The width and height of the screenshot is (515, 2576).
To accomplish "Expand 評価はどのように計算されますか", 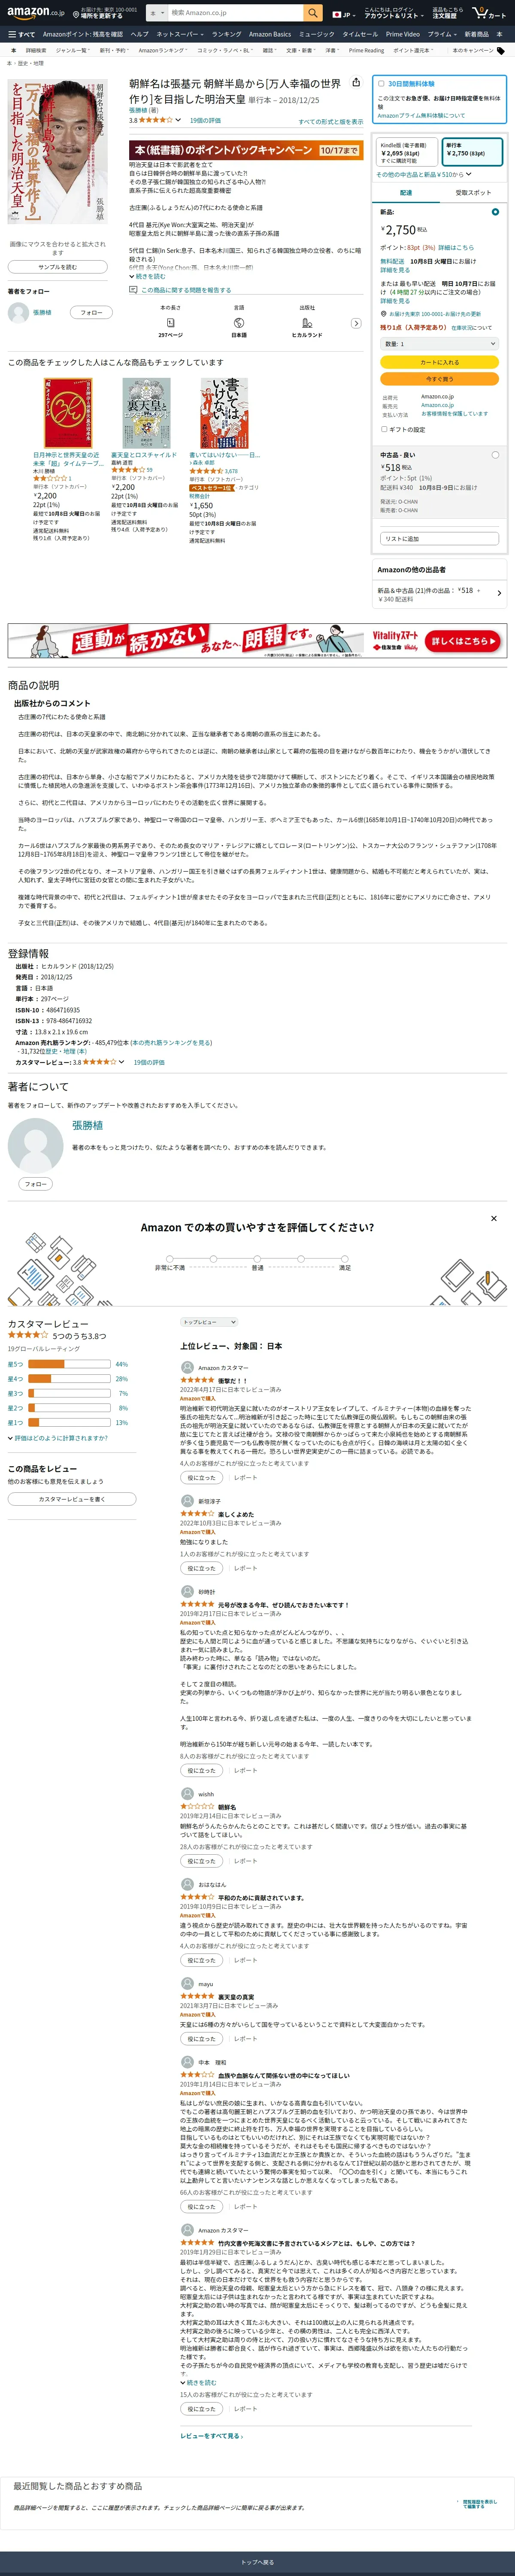I will coord(58,1437).
